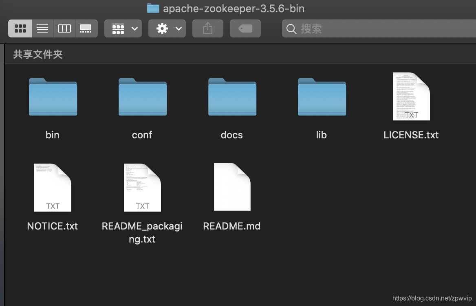Viewport: 476px width, 306px height.
Task: Select the bin folder icon
Action: (x=53, y=97)
